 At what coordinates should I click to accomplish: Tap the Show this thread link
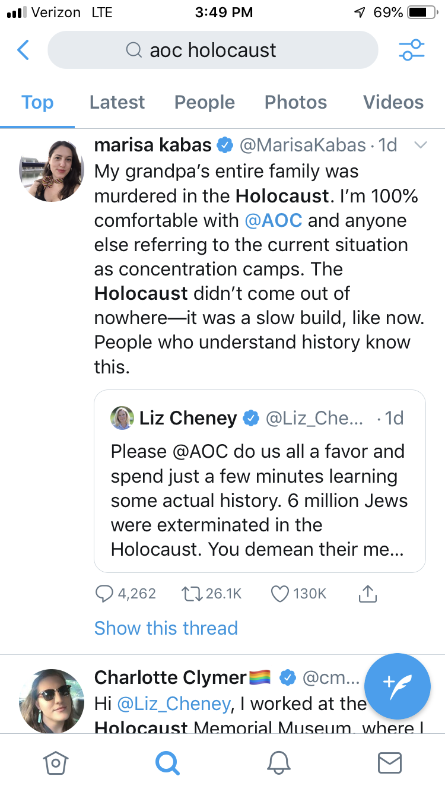coord(166,628)
